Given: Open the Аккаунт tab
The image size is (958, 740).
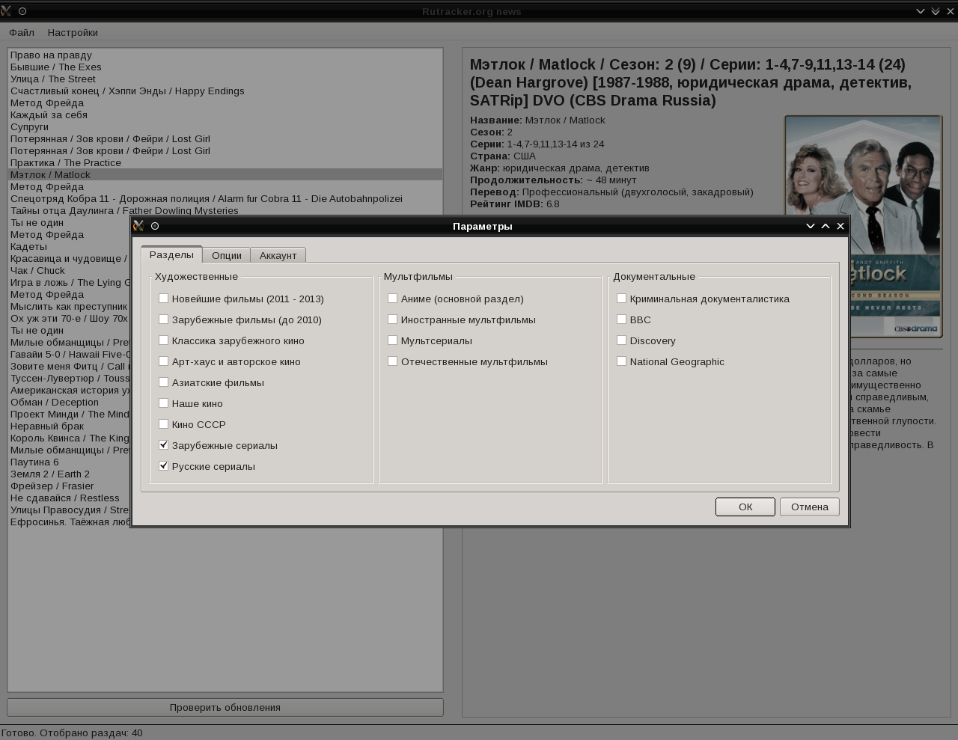Looking at the screenshot, I should [x=278, y=255].
